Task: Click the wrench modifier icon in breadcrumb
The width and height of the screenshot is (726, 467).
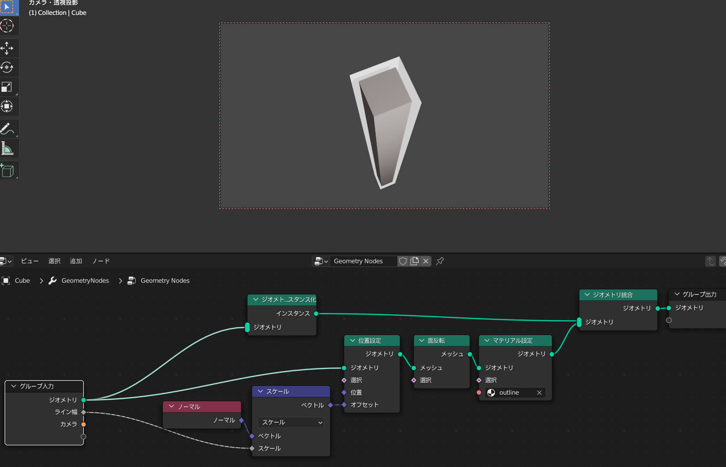Action: 52,281
